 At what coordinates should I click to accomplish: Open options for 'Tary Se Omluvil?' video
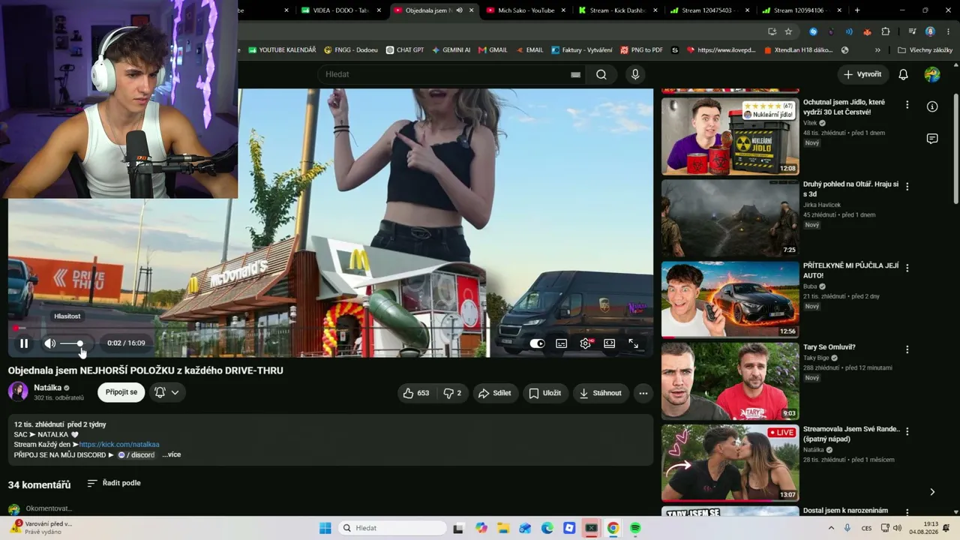[x=907, y=349]
